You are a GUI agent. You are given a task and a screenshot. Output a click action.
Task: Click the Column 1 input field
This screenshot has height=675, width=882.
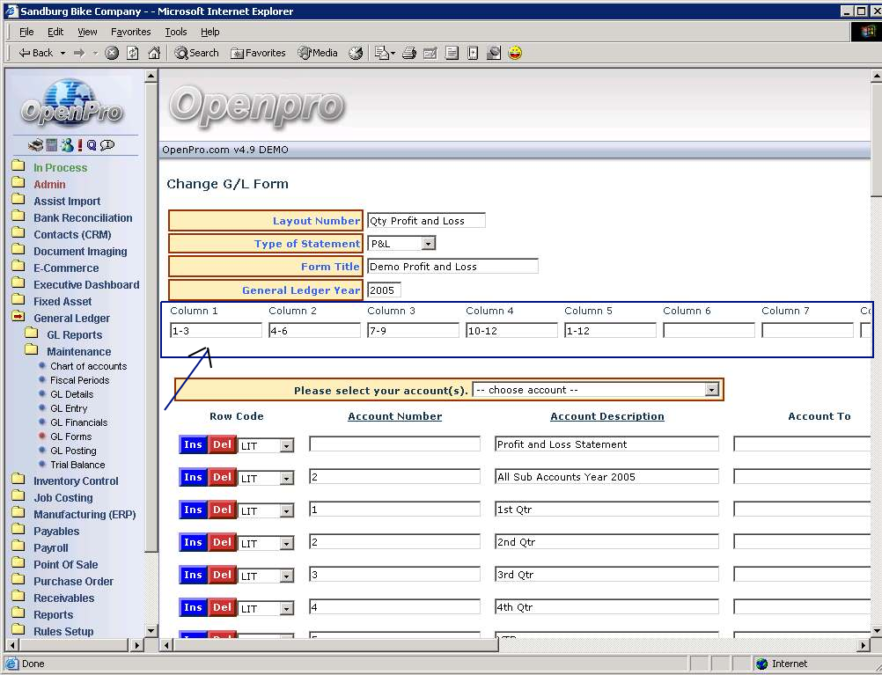tap(216, 331)
